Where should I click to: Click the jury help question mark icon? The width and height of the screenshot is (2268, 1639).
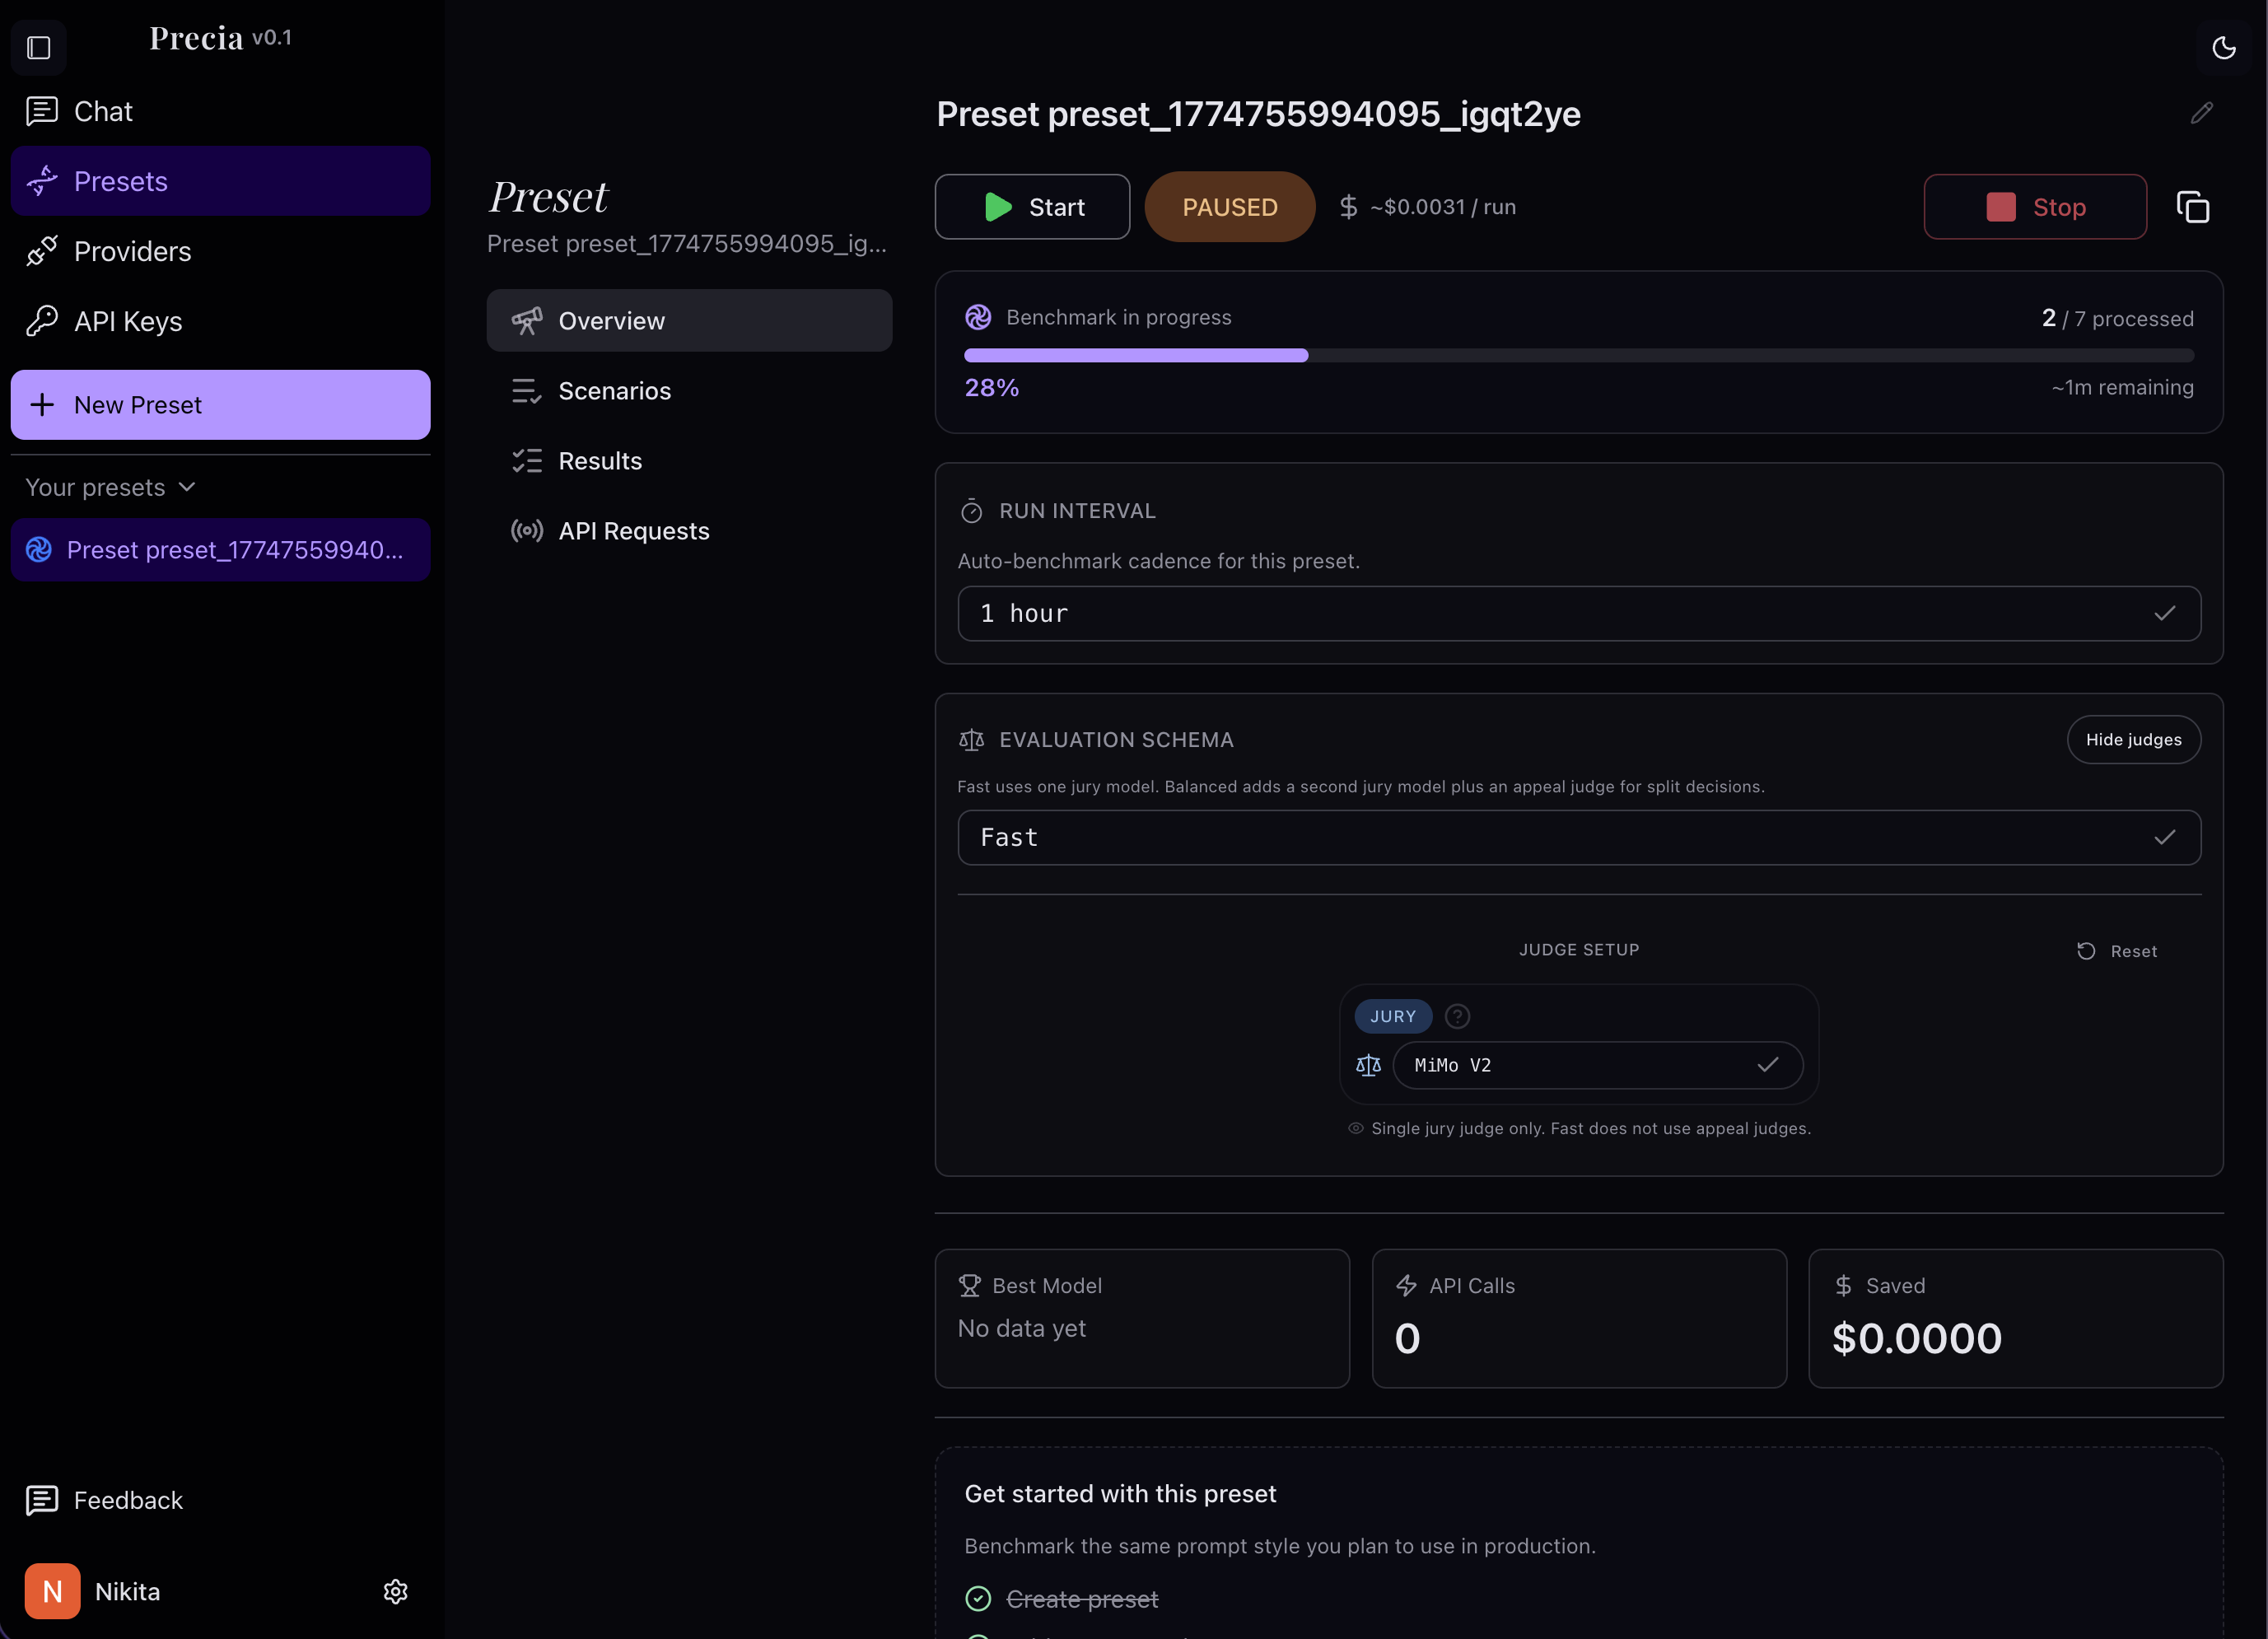pos(1457,1016)
